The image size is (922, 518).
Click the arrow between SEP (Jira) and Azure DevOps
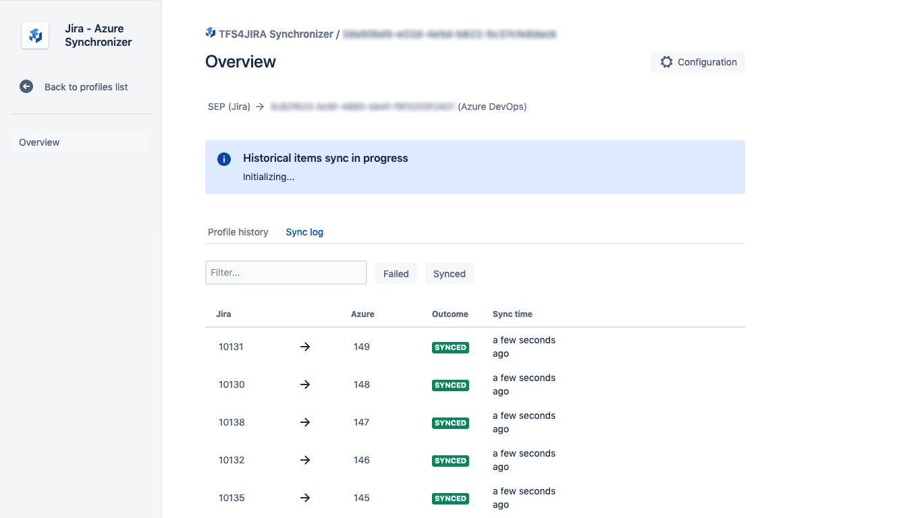click(260, 107)
